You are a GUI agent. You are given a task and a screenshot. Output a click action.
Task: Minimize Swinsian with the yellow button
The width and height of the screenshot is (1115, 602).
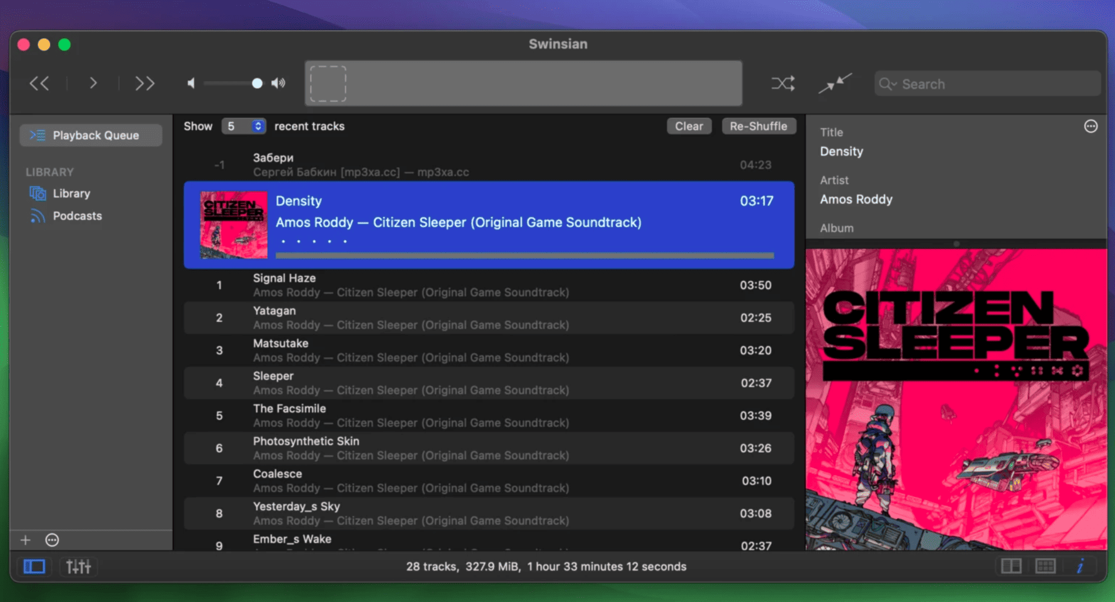click(x=44, y=44)
